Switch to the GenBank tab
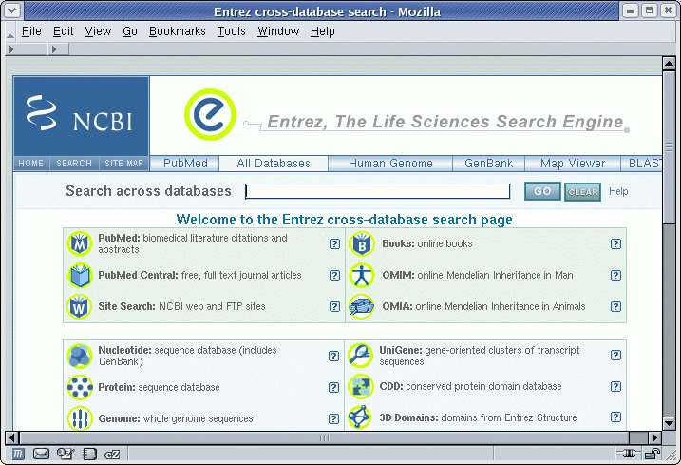The height and width of the screenshot is (465, 681). (x=488, y=164)
